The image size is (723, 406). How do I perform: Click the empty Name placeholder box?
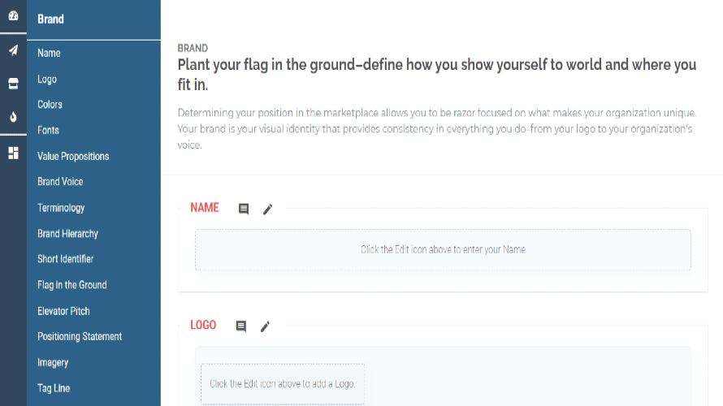pyautogui.click(x=443, y=250)
